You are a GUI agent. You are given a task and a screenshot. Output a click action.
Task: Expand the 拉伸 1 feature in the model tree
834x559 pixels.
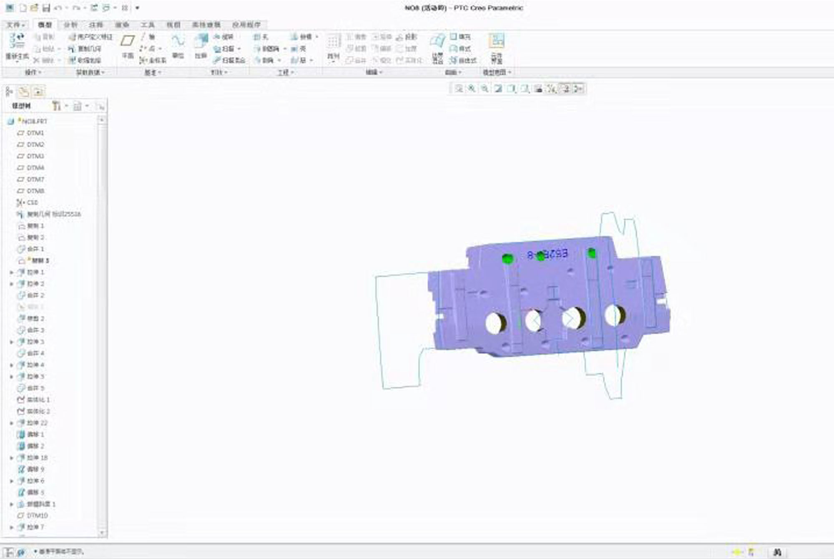pyautogui.click(x=12, y=272)
